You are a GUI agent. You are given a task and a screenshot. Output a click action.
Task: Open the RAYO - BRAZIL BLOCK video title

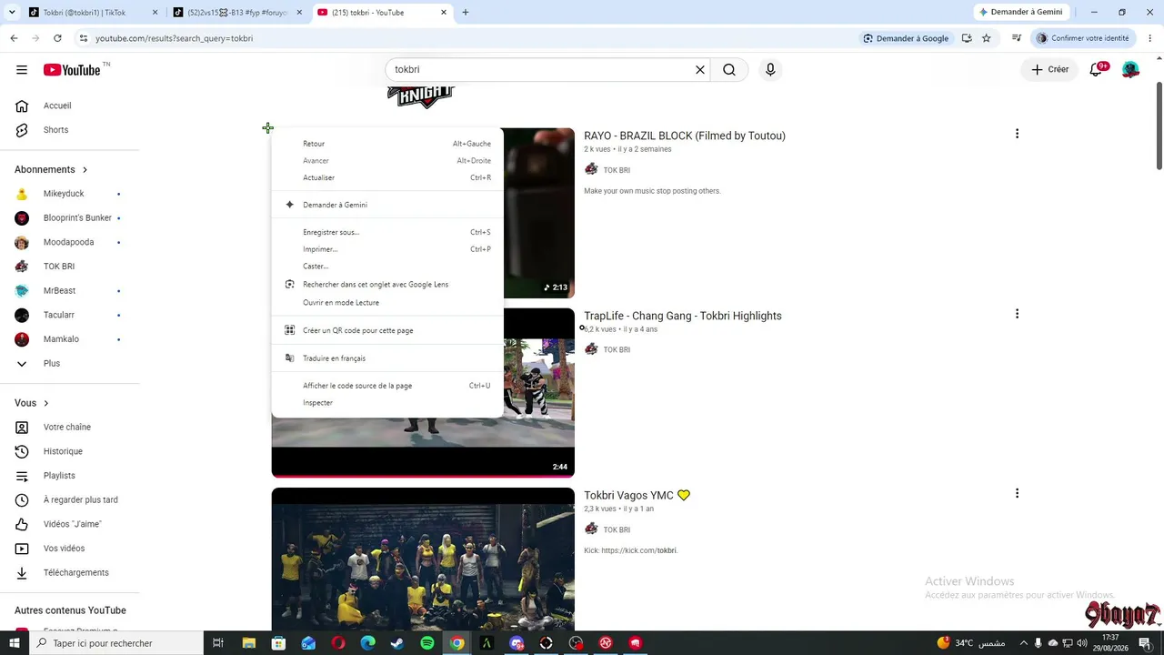685,136
